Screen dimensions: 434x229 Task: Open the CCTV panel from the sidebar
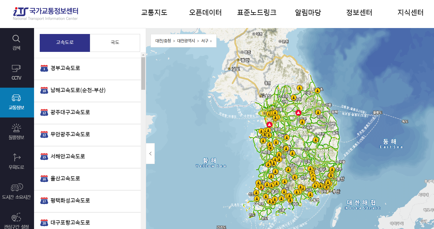16,72
